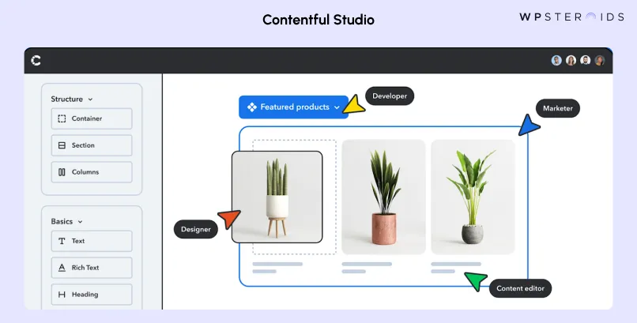The width and height of the screenshot is (637, 323).
Task: Click the Contentful logo in the top bar
Action: click(36, 61)
